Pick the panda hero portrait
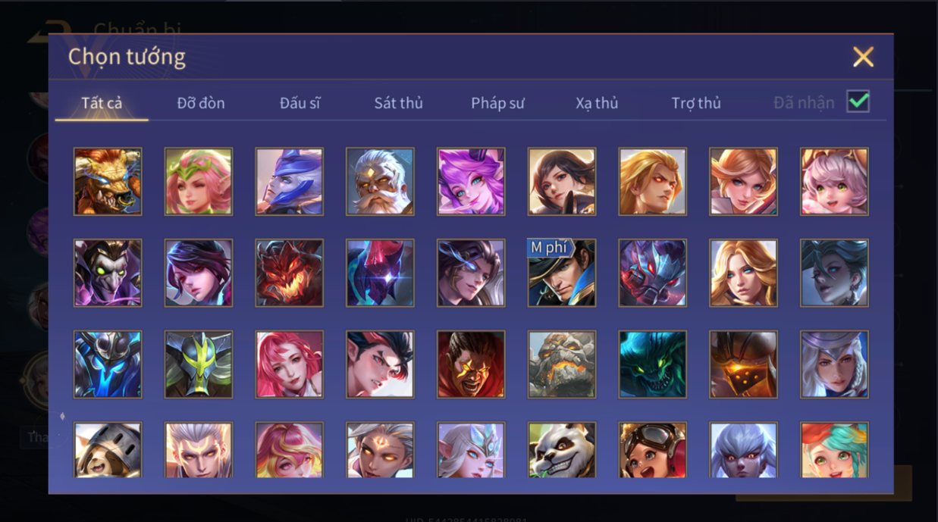The image size is (938, 522). [x=562, y=450]
